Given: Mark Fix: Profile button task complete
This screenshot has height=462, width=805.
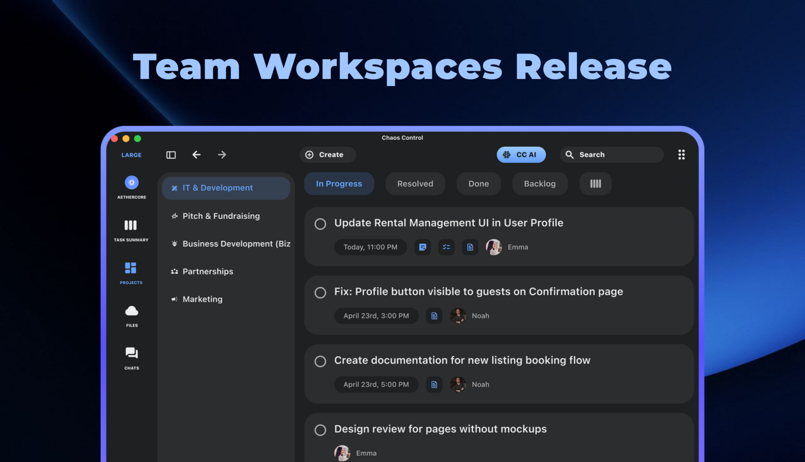Looking at the screenshot, I should (321, 293).
